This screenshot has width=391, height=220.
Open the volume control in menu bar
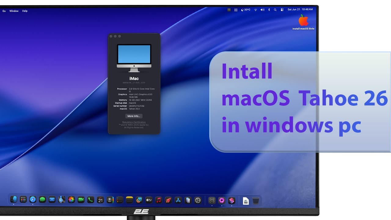click(x=262, y=10)
